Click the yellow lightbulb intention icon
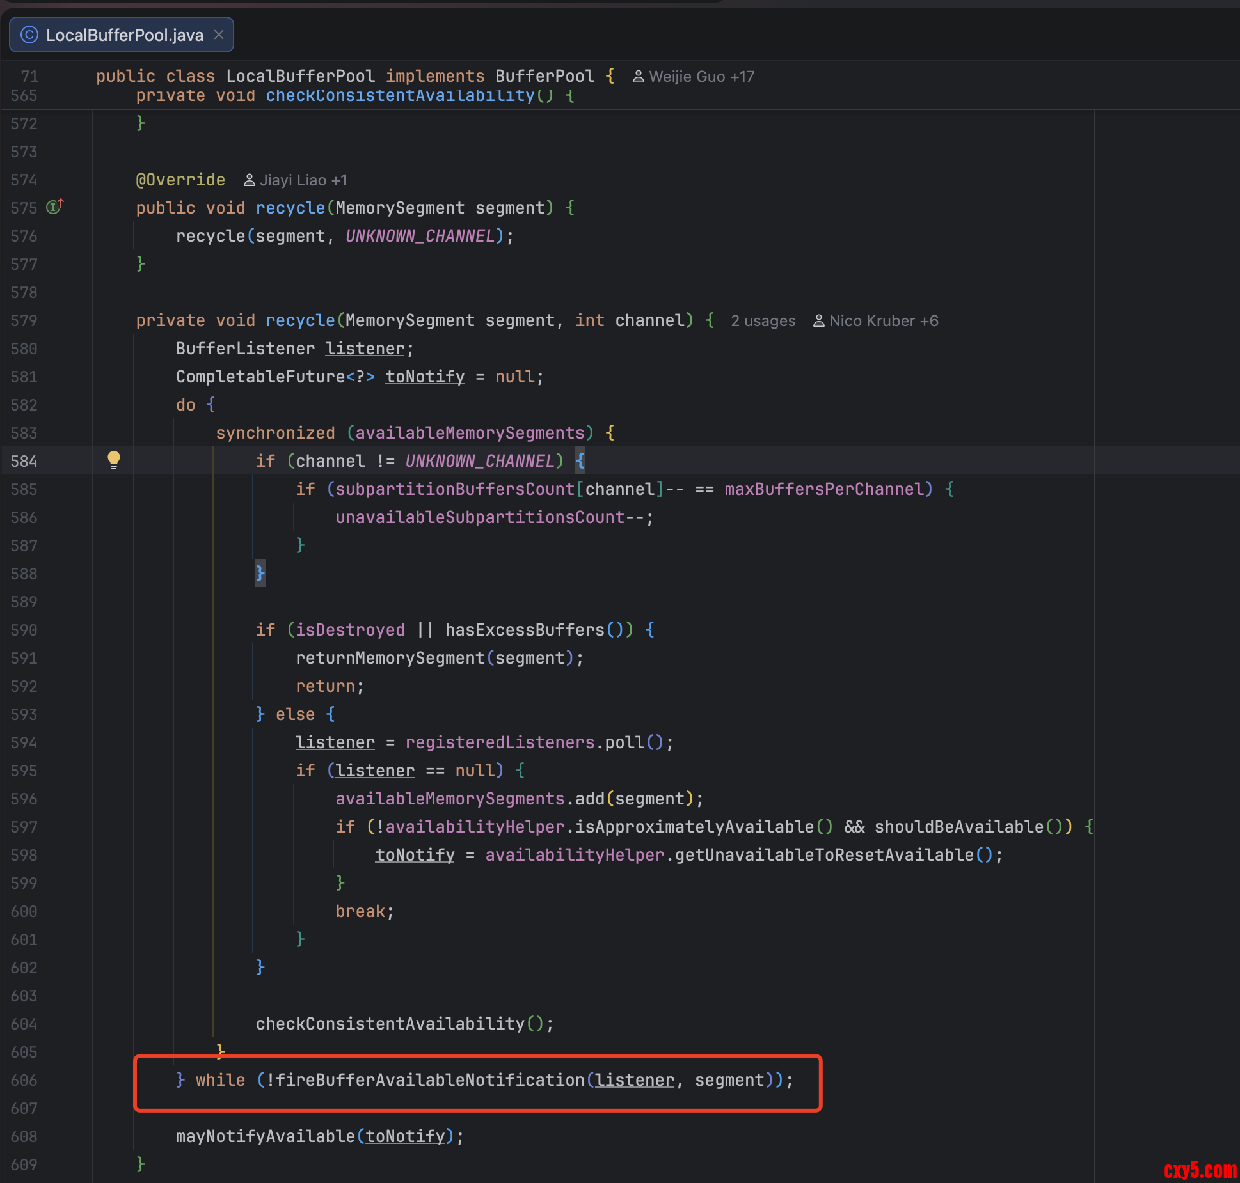1240x1183 pixels. click(x=114, y=459)
